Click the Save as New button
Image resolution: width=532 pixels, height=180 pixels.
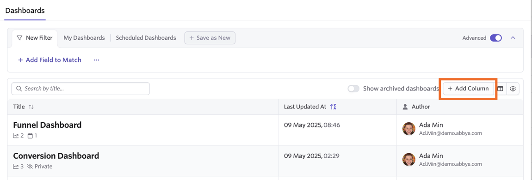click(x=210, y=38)
